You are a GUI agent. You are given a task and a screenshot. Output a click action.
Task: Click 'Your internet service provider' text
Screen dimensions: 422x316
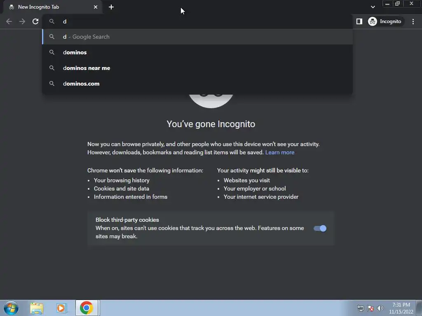pos(261,197)
